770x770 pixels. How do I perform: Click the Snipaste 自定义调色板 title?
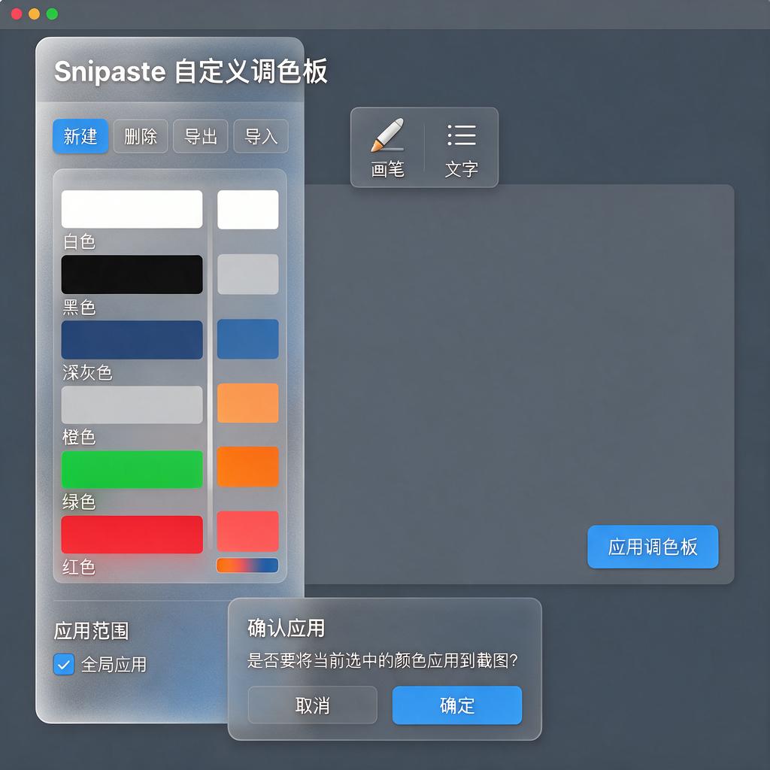[190, 71]
